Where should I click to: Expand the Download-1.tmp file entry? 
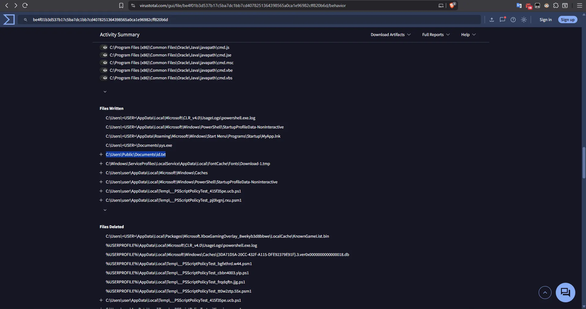(x=101, y=164)
